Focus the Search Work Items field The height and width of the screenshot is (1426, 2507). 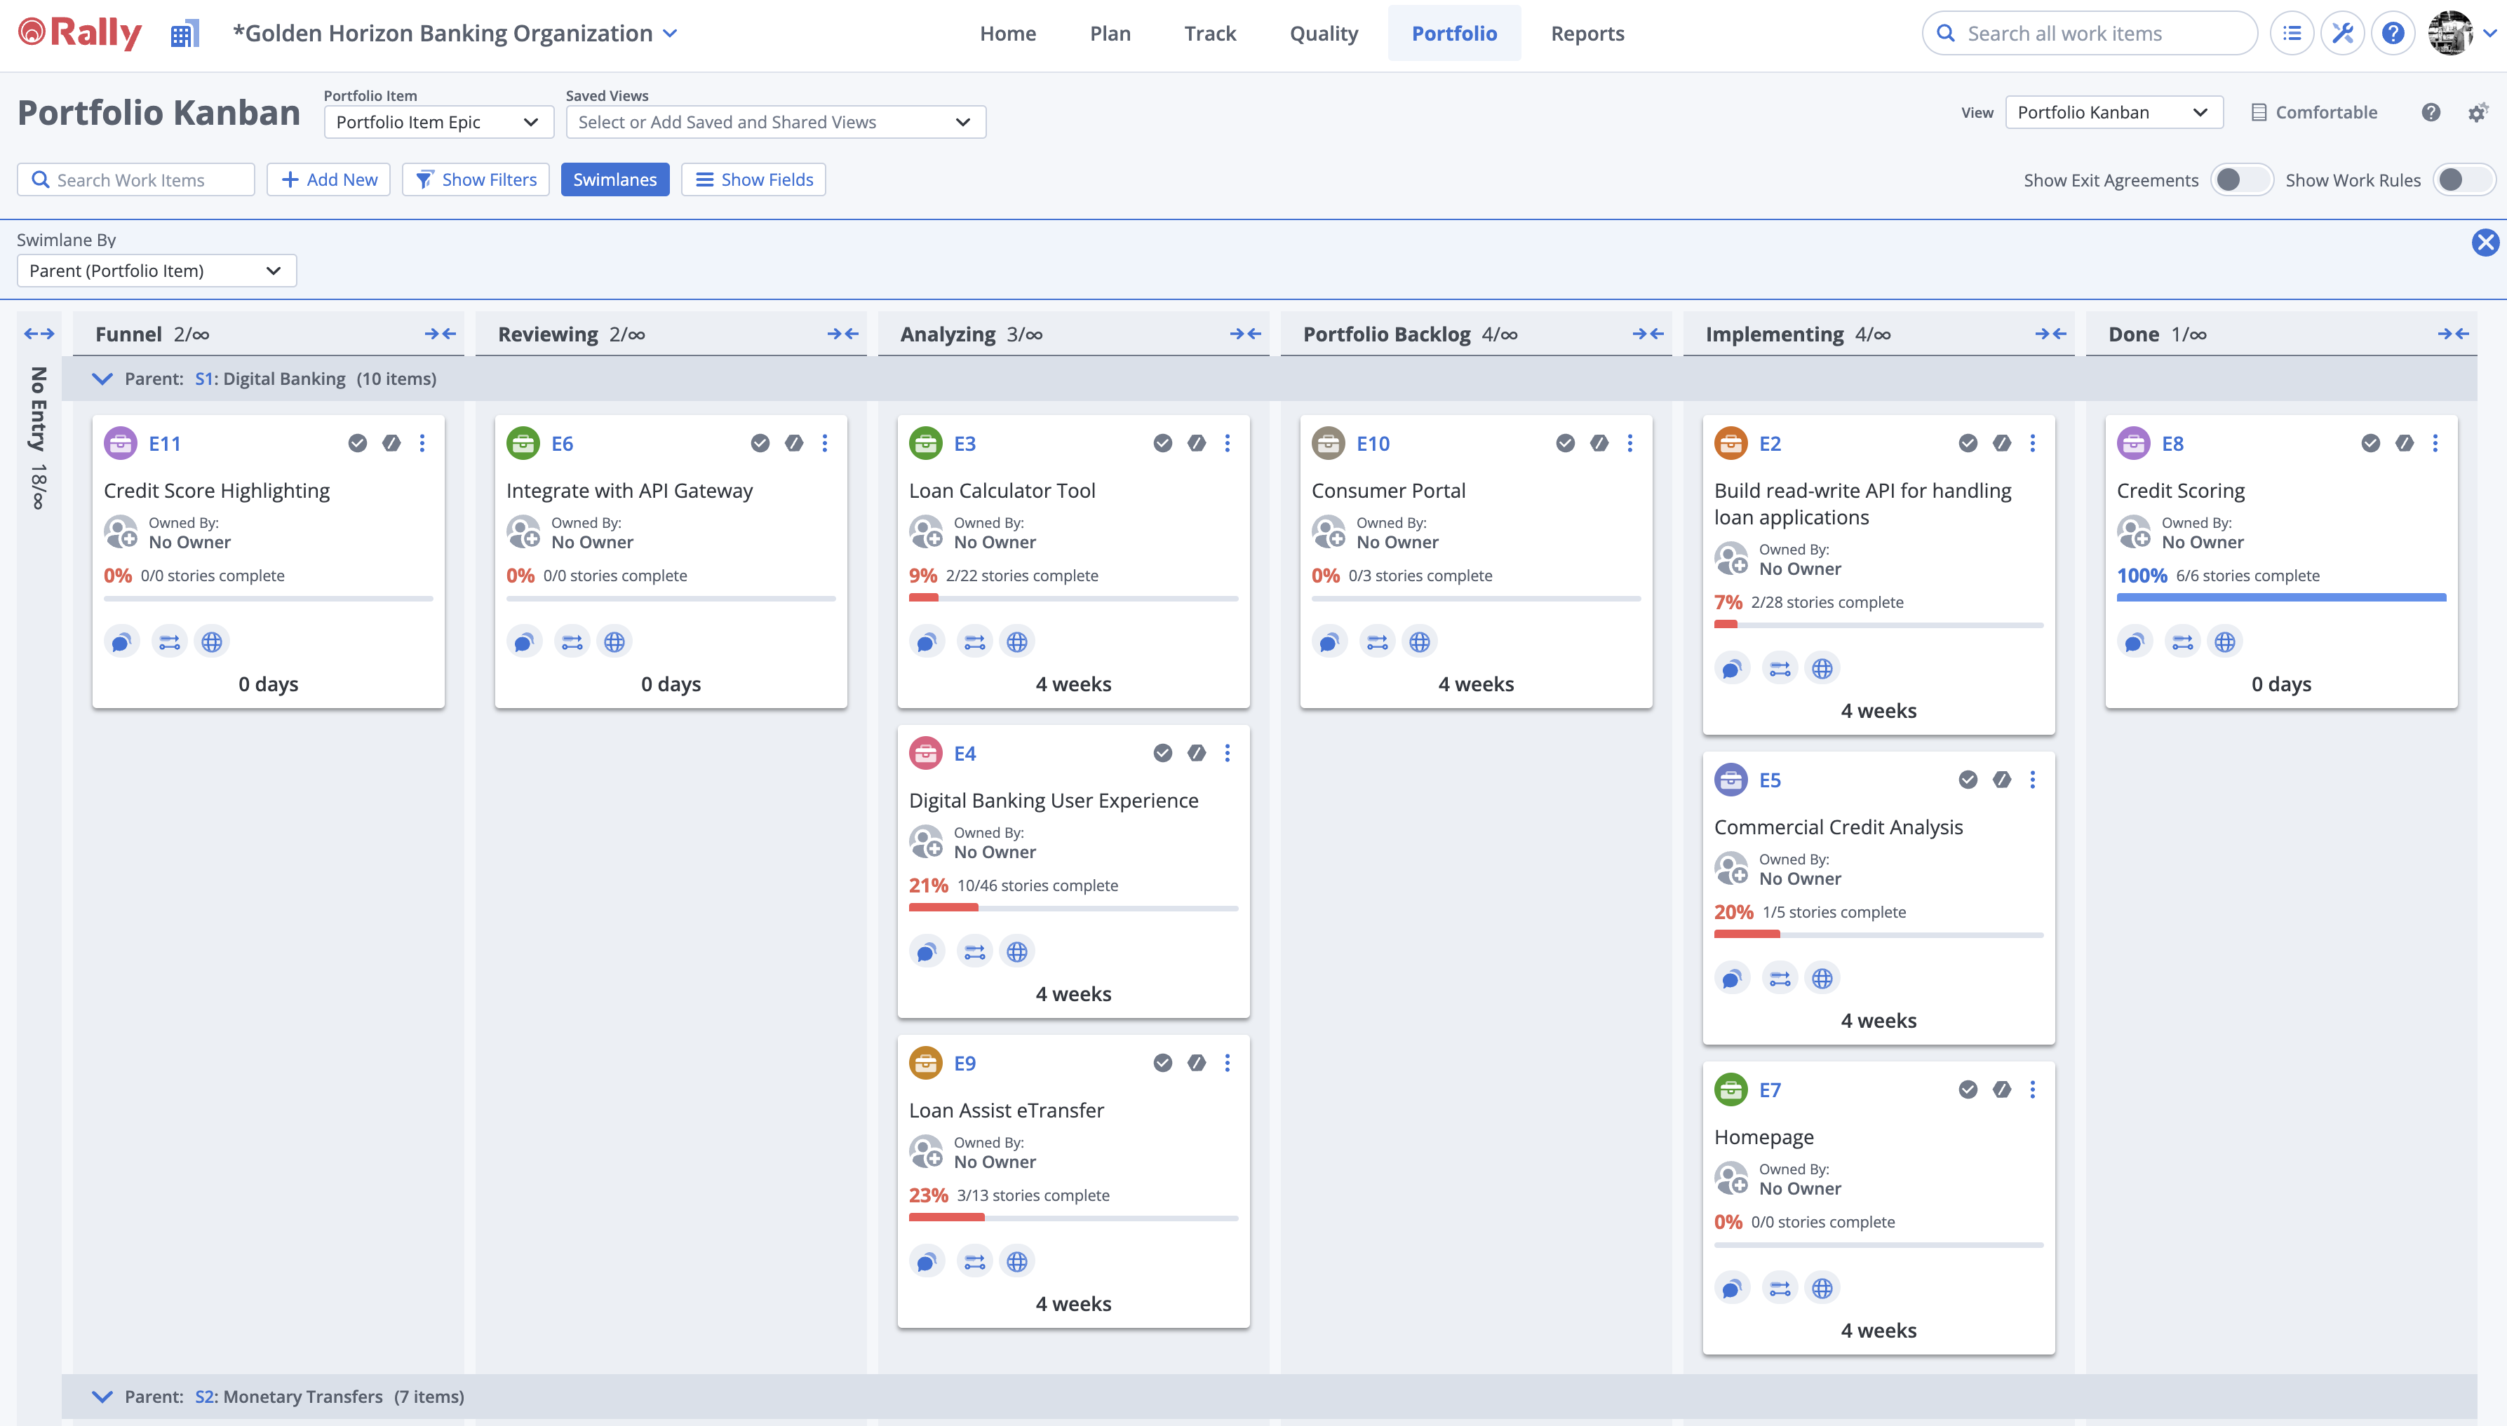click(x=136, y=180)
